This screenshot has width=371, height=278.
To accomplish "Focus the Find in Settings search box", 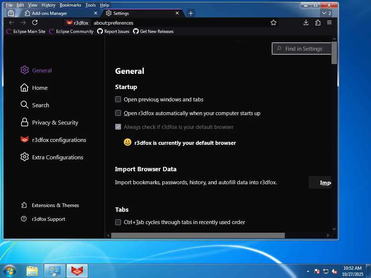I will pyautogui.click(x=302, y=49).
